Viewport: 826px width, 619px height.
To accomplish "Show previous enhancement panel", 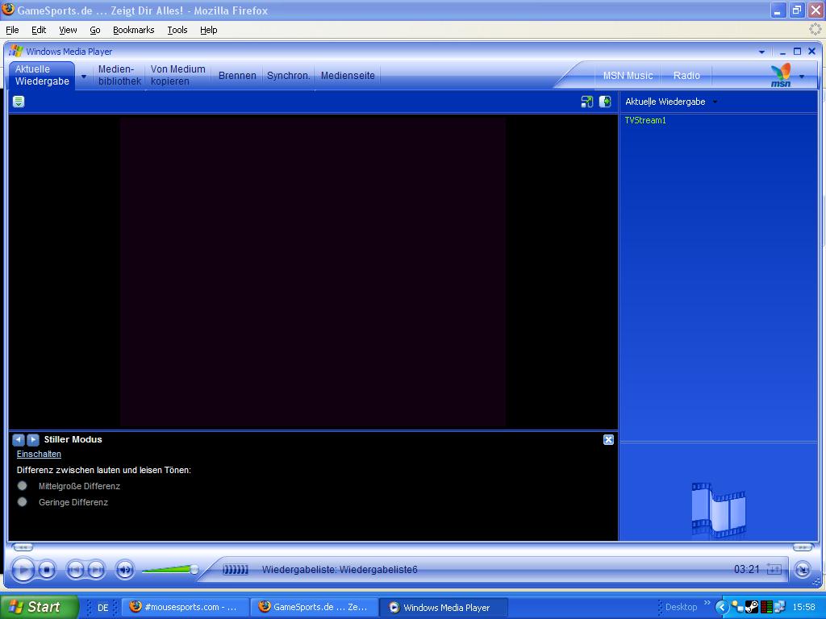I will 19,439.
